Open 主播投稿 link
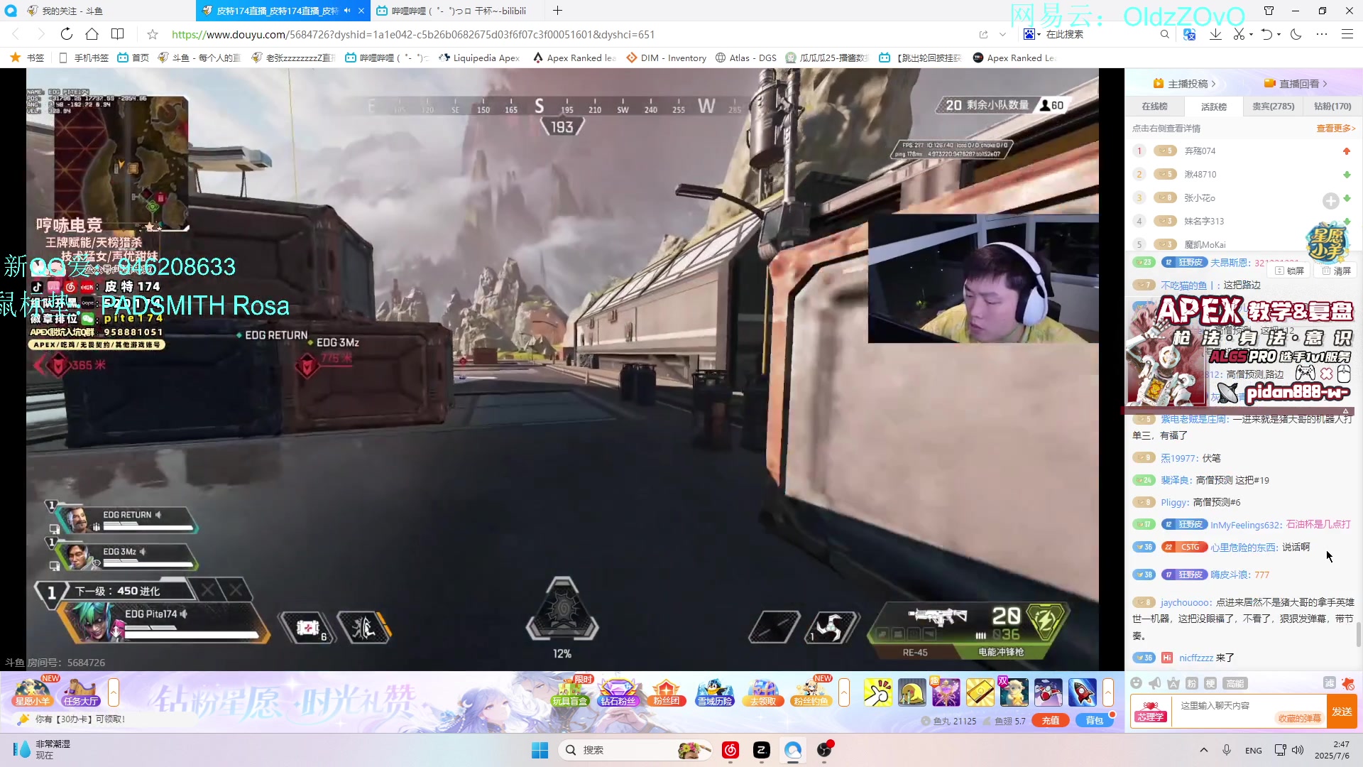 point(1184,84)
